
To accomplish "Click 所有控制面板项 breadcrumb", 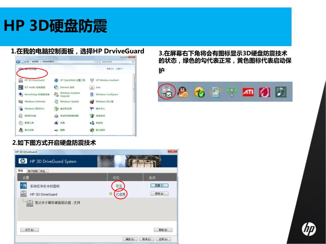I will click(x=48, y=62).
